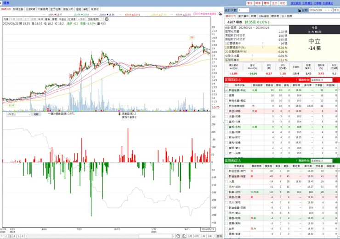Sort by the 買均價 column in buy table
Screen dimensions: 340x239
tap(296, 85)
